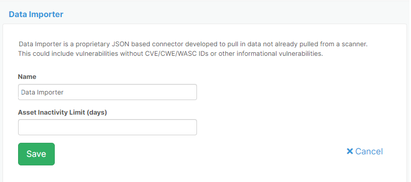
Task: Click the blue Data Importer heading
Action: point(36,14)
